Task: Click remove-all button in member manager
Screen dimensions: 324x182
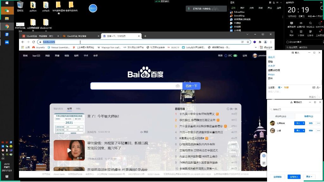Action: (277, 177)
